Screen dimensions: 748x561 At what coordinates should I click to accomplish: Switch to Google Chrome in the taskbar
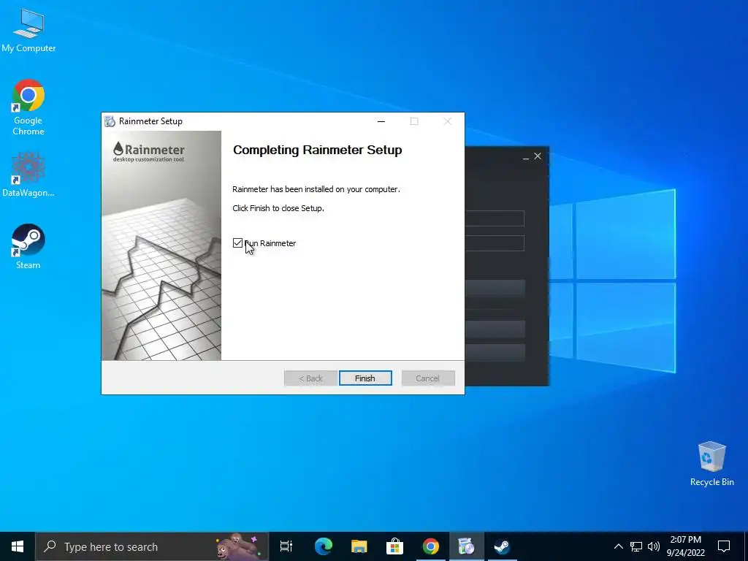431,546
